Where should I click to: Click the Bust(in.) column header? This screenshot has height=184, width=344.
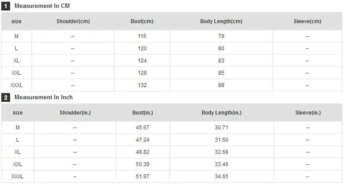point(143,113)
